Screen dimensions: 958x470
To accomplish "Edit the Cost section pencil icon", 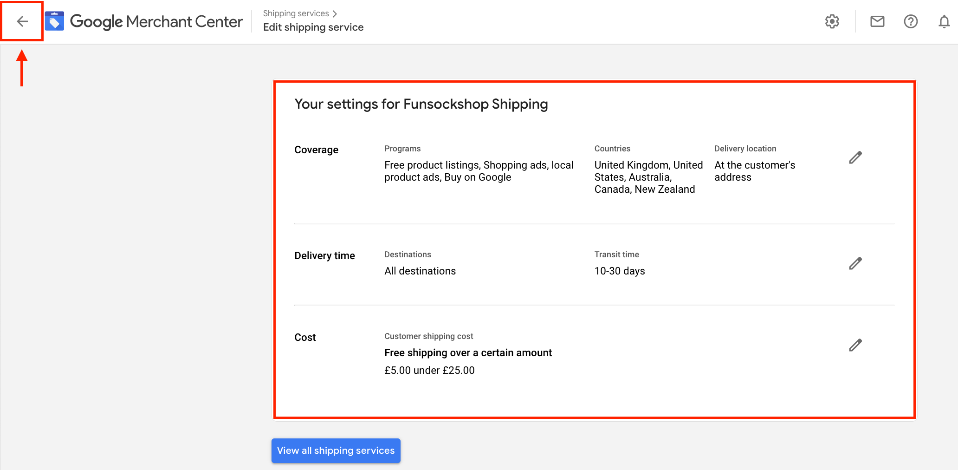I will pyautogui.click(x=855, y=345).
